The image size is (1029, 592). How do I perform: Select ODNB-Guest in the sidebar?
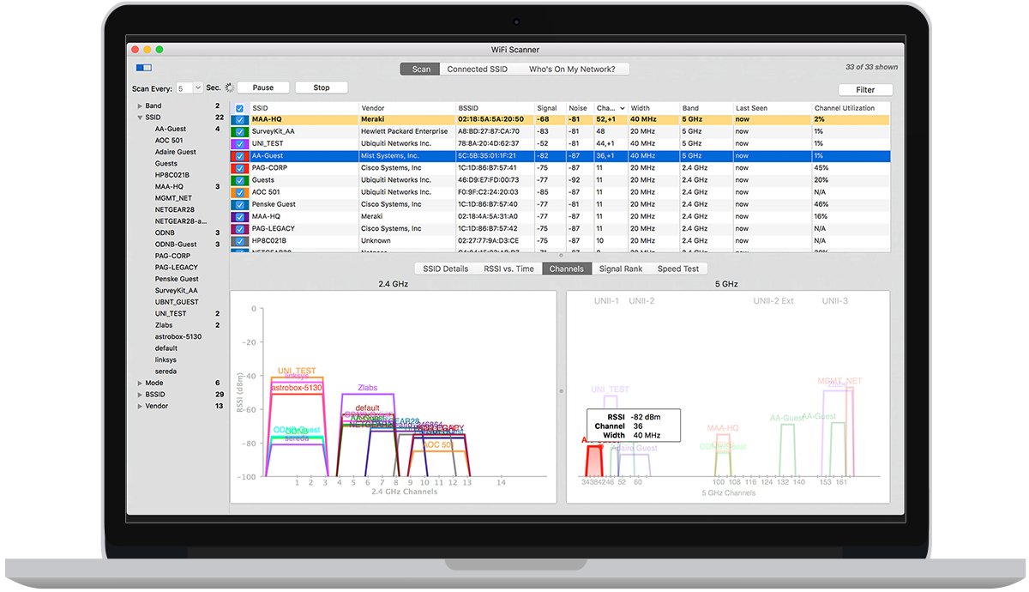(x=176, y=245)
